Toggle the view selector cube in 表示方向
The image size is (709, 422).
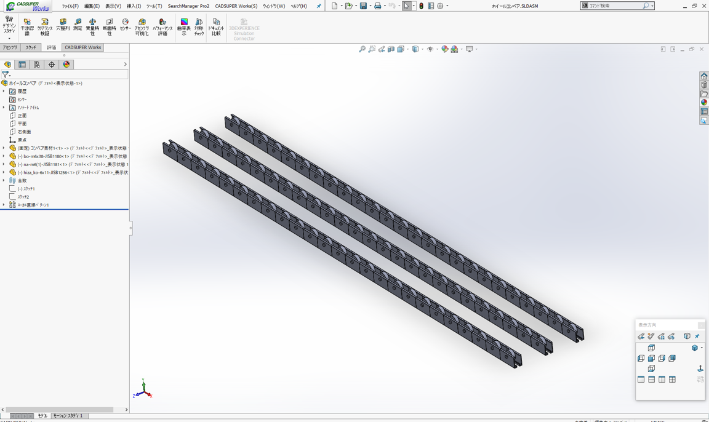coord(687,336)
